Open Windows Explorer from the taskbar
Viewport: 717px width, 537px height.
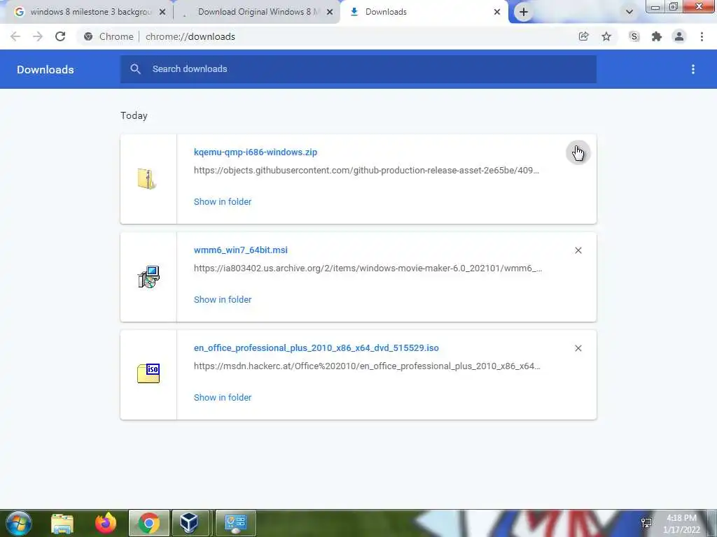tap(62, 523)
